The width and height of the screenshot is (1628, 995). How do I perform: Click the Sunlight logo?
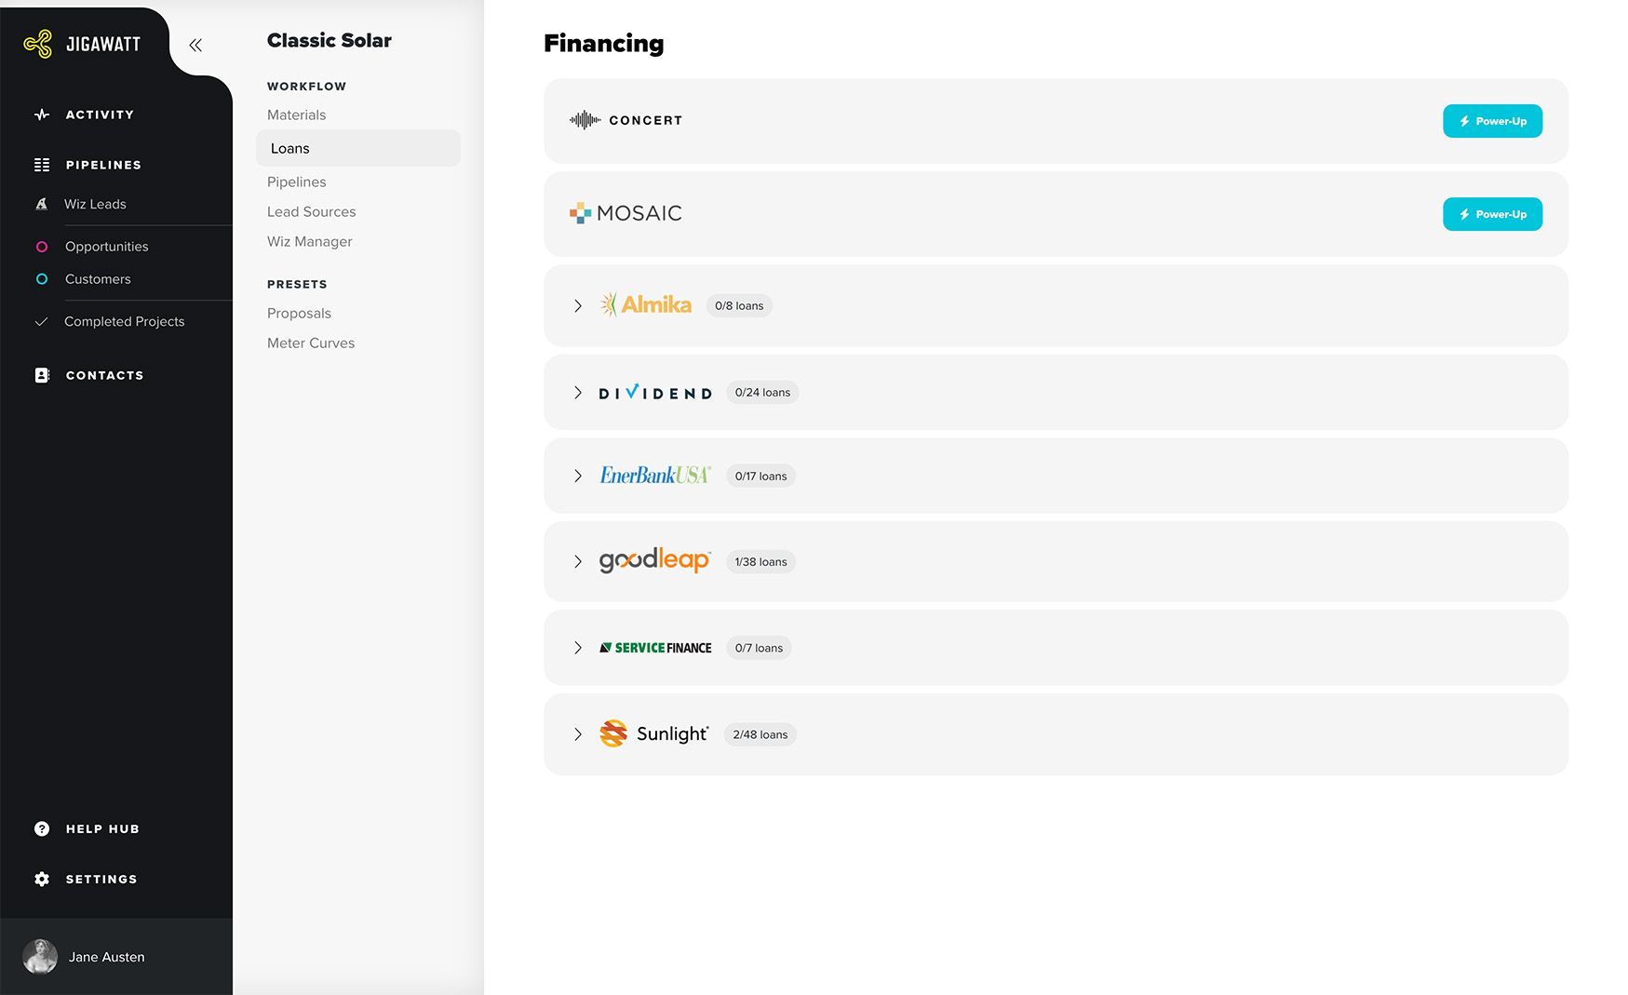pos(653,733)
